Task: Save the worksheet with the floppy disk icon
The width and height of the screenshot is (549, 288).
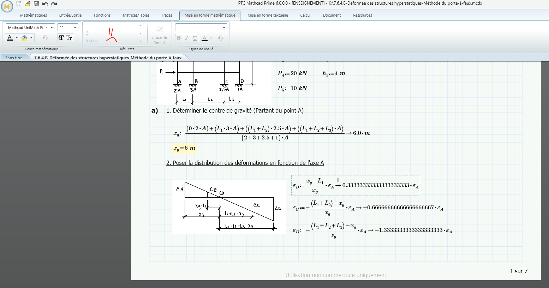Action: pos(36,4)
